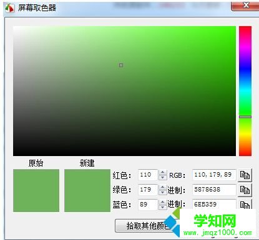Click the square marker in the color gradient area
The height and width of the screenshot is (240, 259).
pos(121,65)
